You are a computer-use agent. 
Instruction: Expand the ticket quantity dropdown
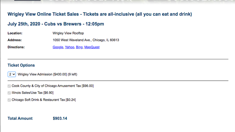point(12,74)
